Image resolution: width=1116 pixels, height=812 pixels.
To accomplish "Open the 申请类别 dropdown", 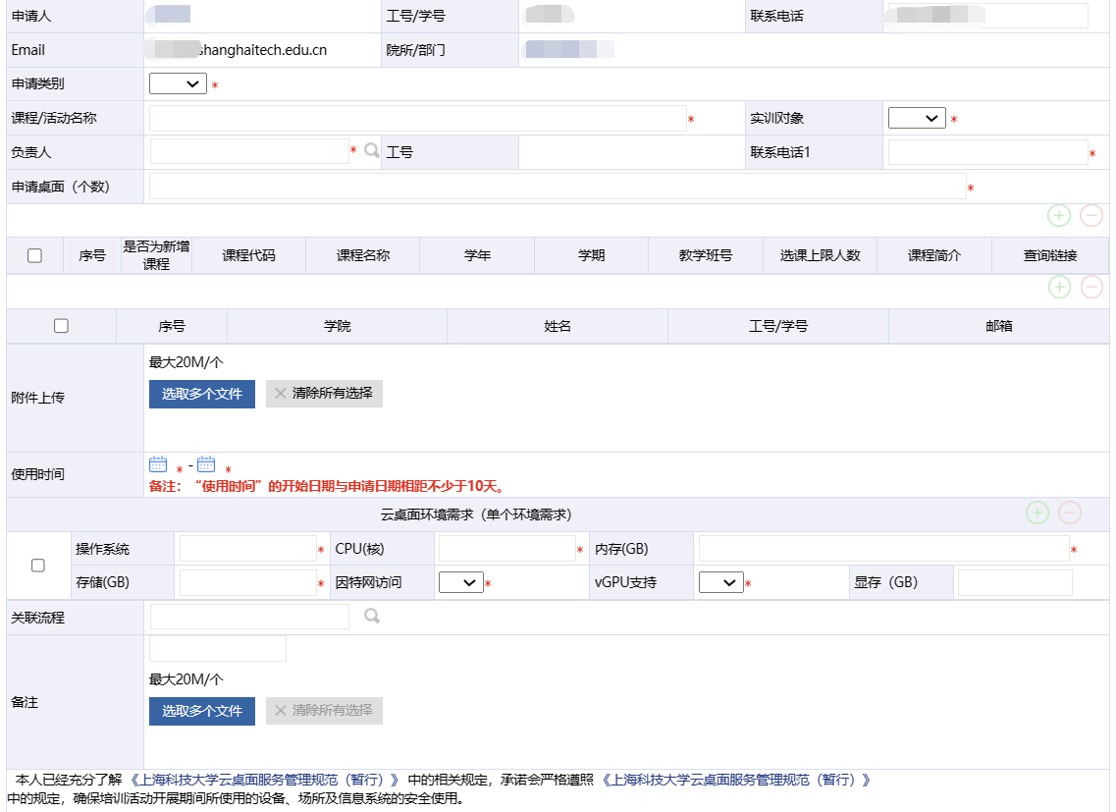I will coord(178,84).
